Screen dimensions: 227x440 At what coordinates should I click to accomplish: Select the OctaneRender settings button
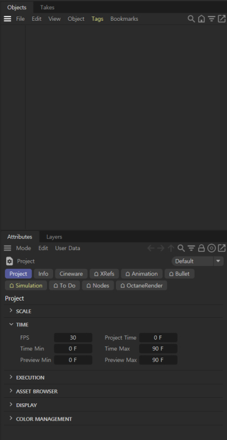coord(142,285)
